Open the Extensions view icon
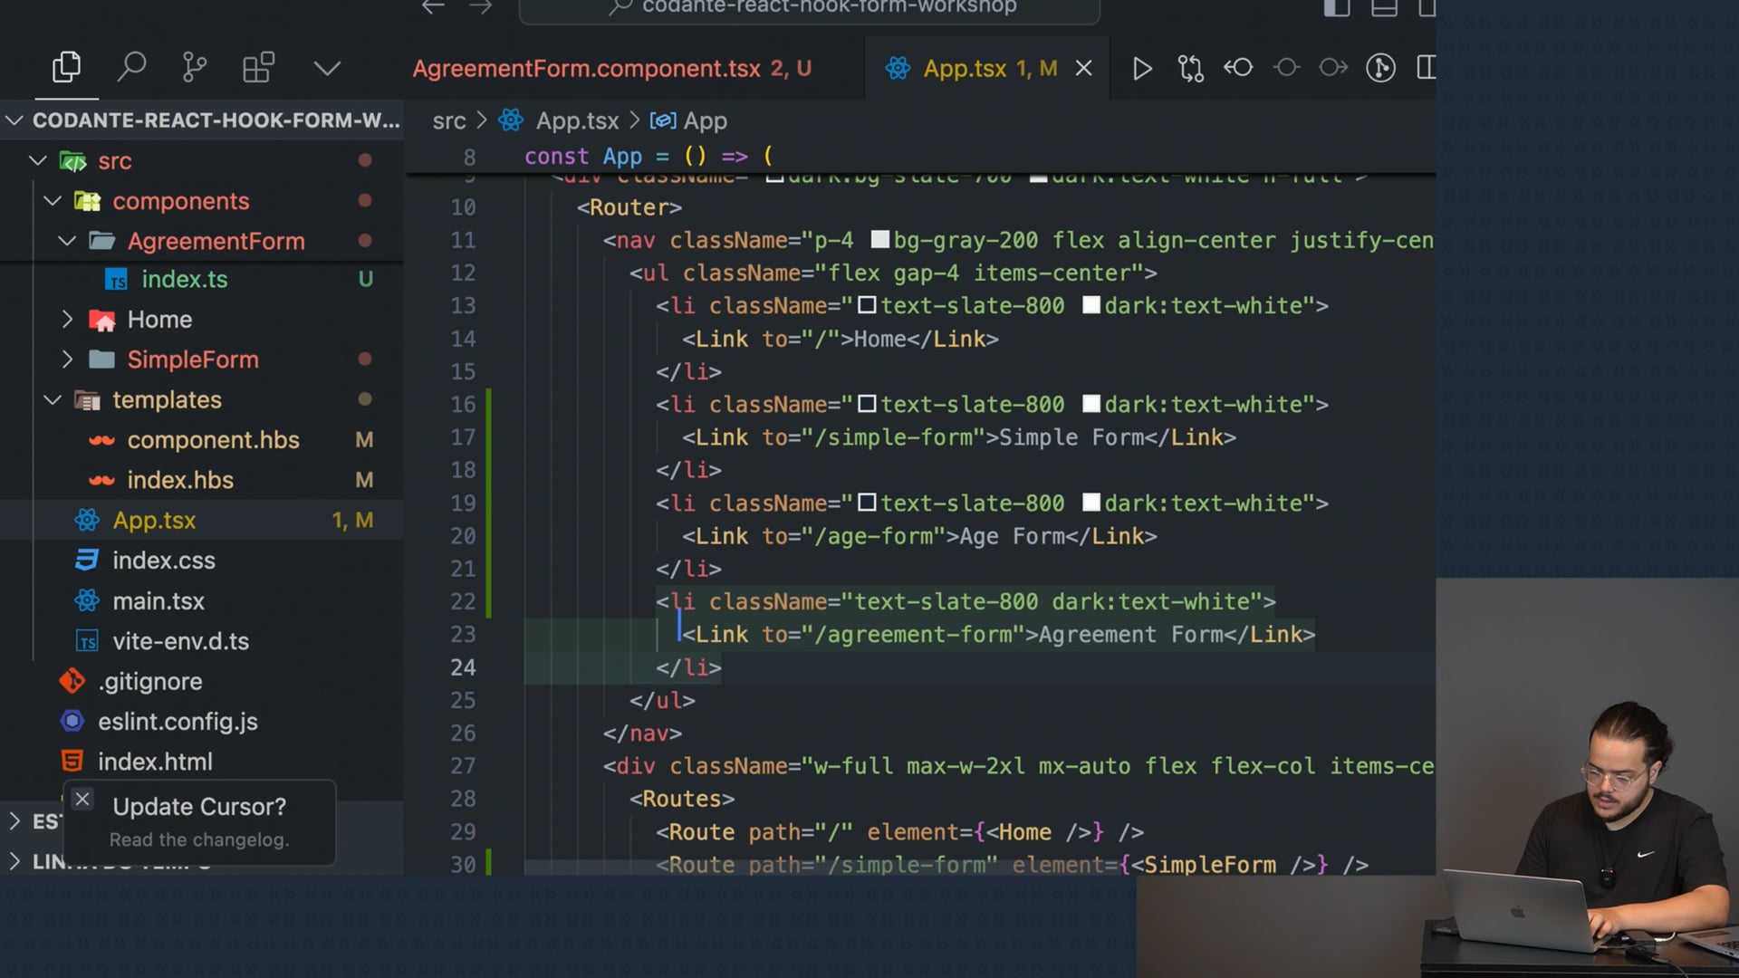 point(258,68)
